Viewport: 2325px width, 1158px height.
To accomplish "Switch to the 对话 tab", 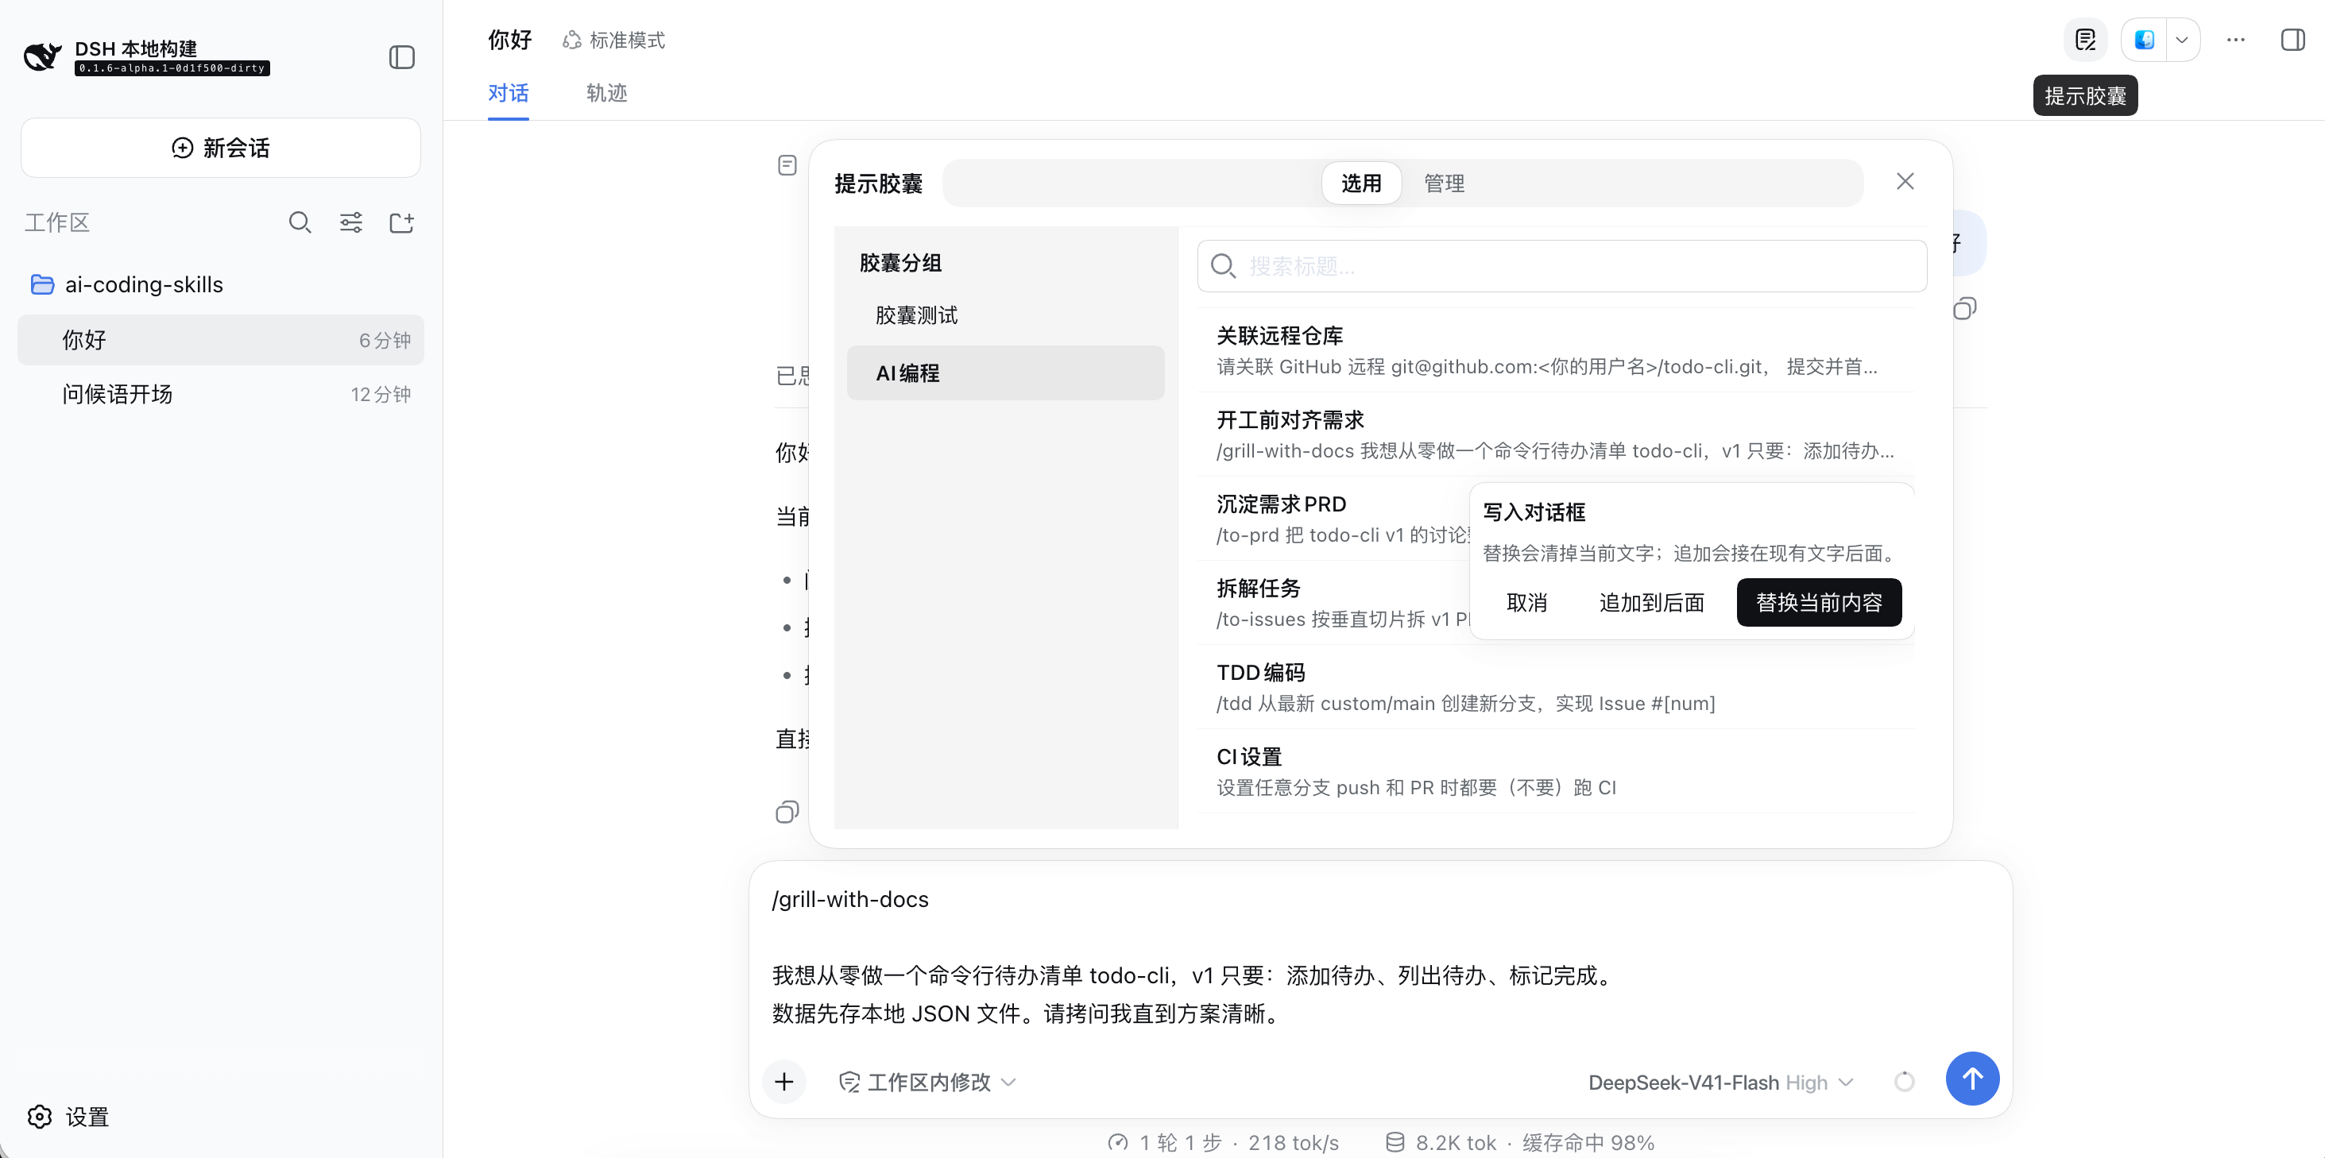I will pos(508,93).
